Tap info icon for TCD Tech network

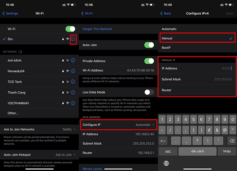(x=73, y=82)
